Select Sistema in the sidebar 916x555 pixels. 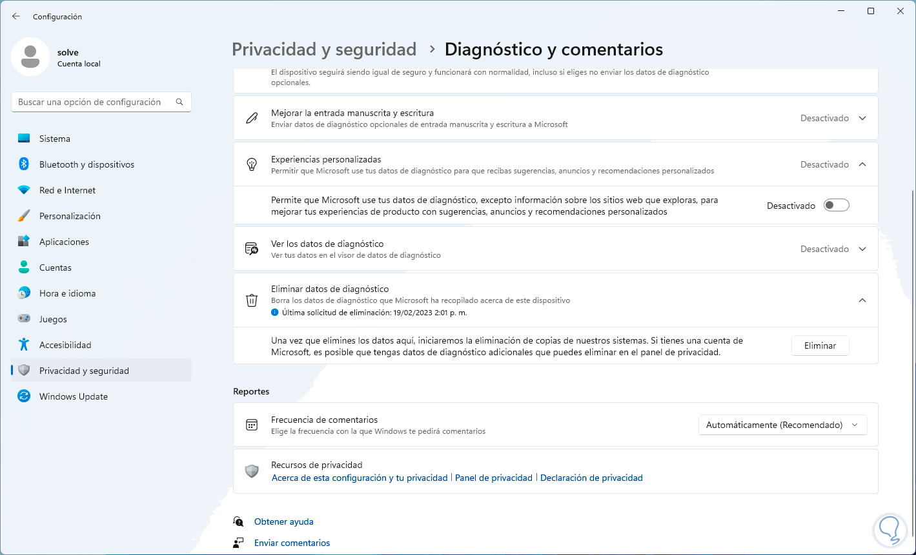click(x=55, y=139)
